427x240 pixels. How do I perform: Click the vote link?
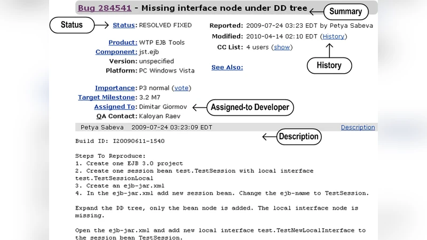pos(182,88)
